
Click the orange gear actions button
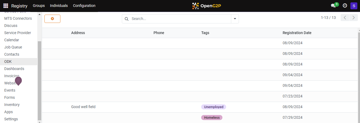52,19
